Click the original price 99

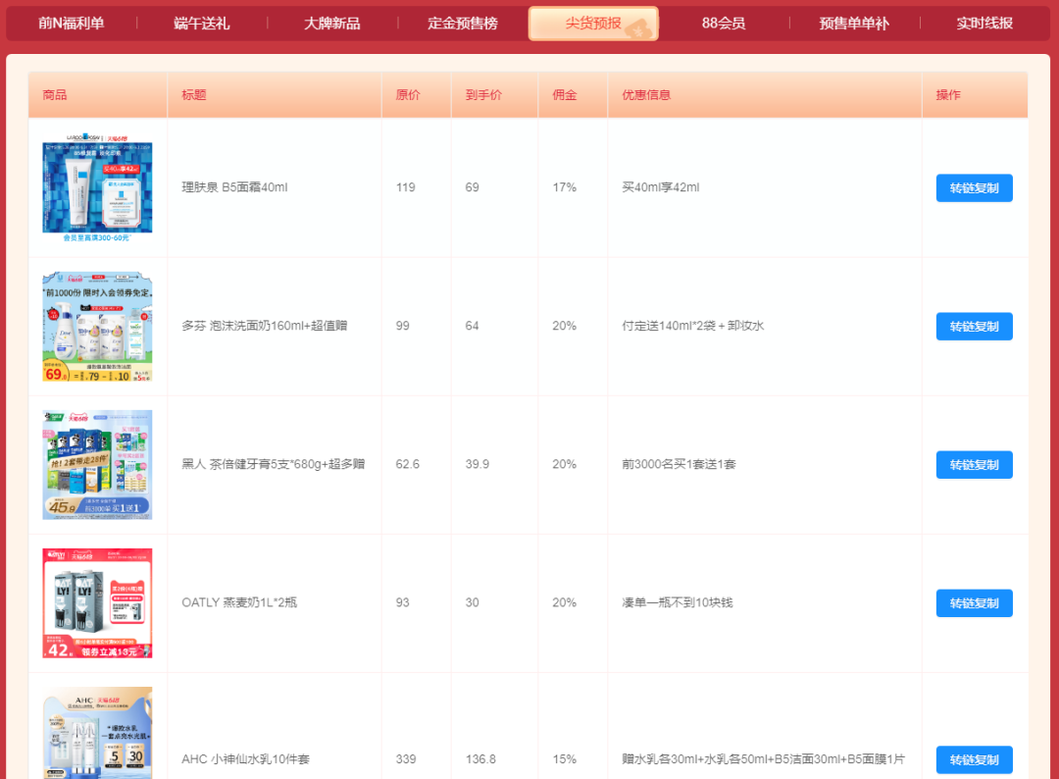tap(403, 327)
